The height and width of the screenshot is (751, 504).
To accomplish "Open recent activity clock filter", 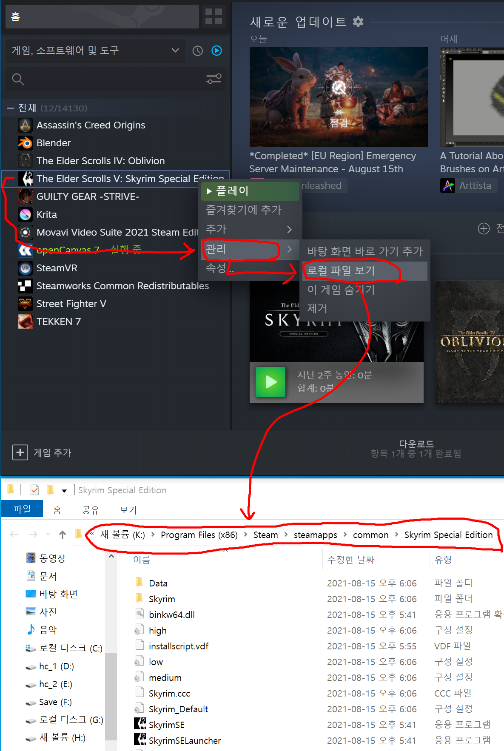I will 198,51.
